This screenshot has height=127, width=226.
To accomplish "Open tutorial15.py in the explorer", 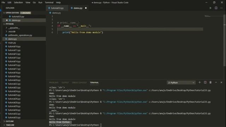I will [14, 65].
